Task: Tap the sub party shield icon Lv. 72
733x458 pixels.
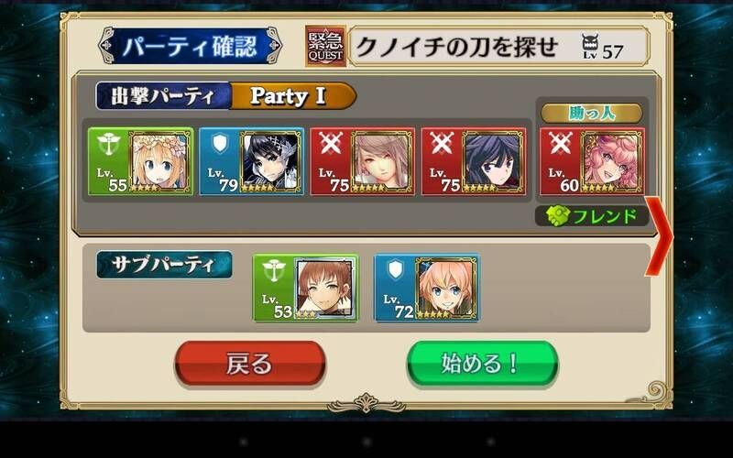Action: (x=396, y=270)
